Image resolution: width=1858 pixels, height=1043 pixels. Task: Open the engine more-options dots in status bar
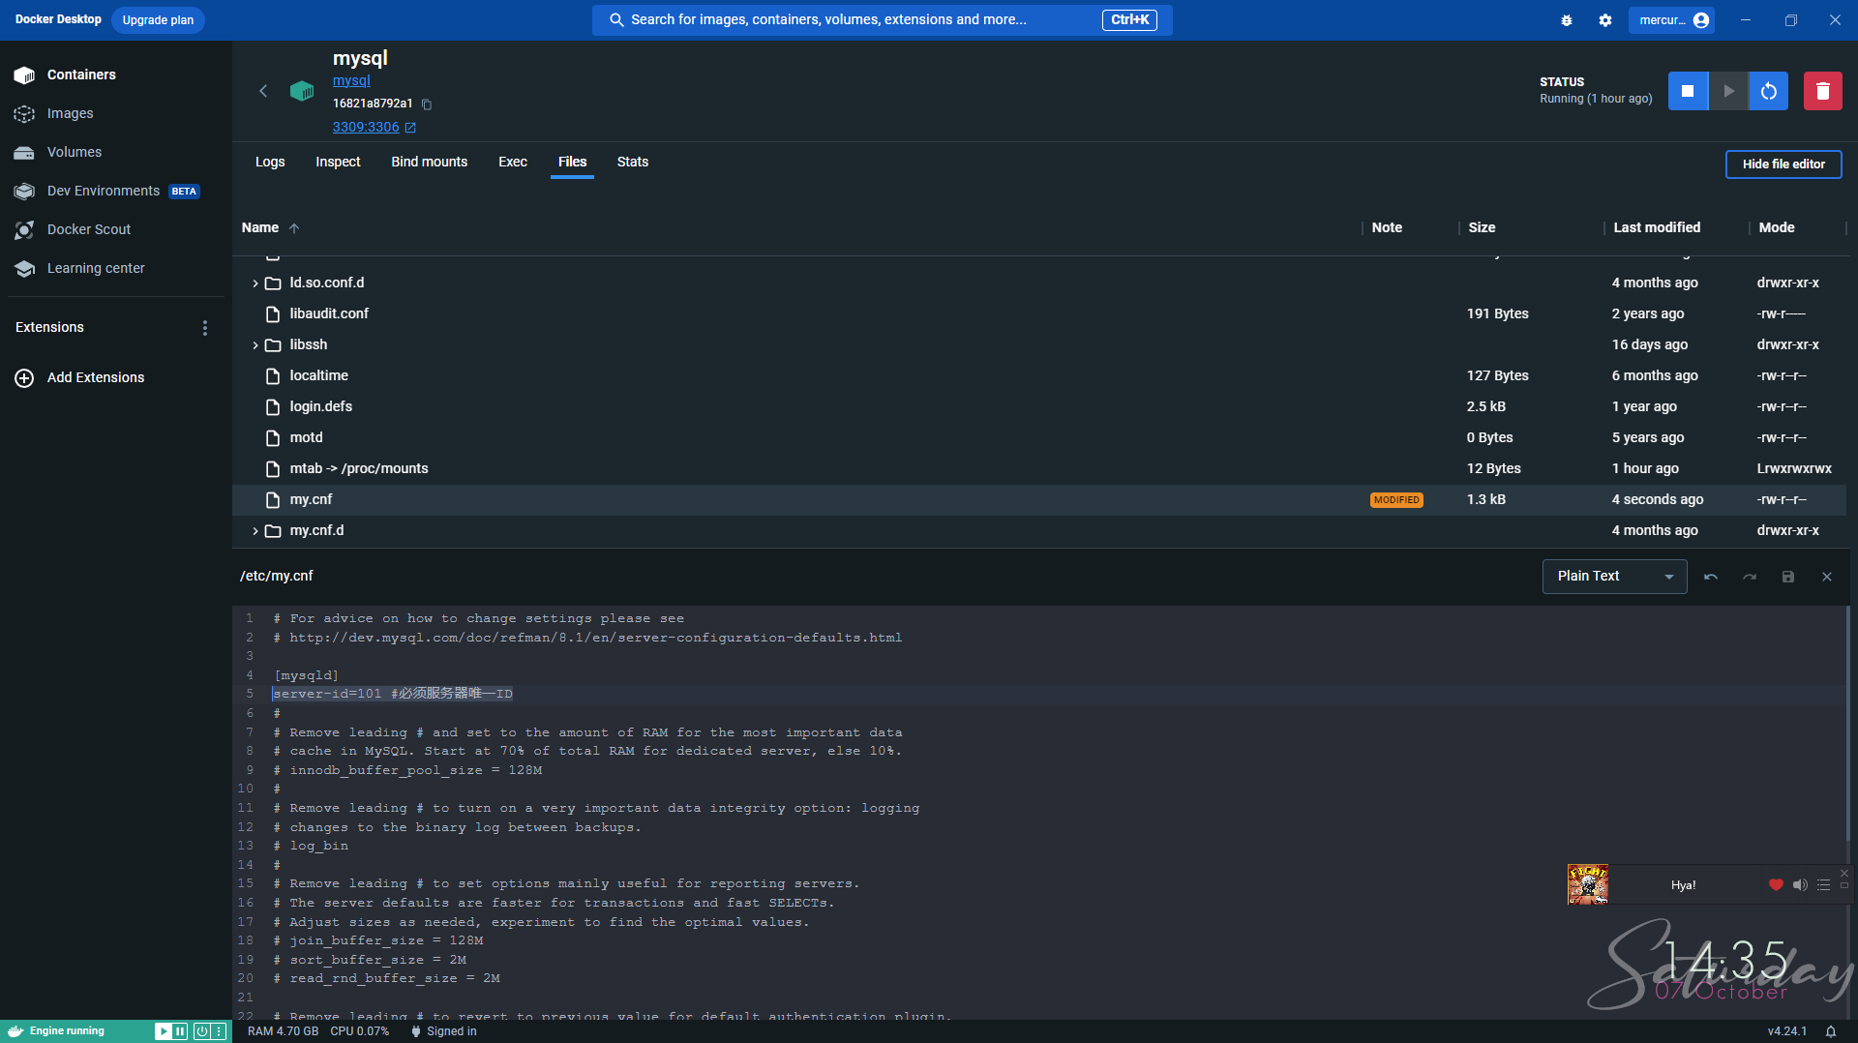[x=219, y=1031]
